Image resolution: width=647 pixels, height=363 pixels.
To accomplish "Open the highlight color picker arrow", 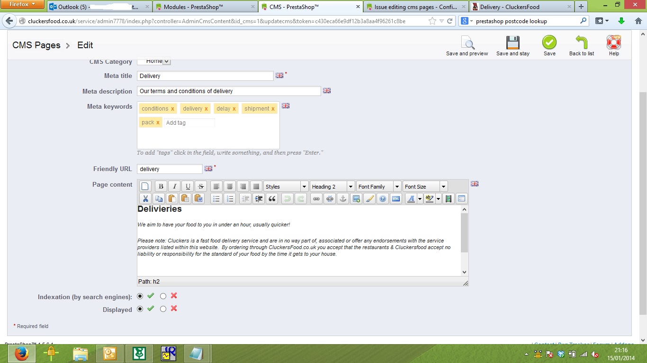I will tap(438, 199).
